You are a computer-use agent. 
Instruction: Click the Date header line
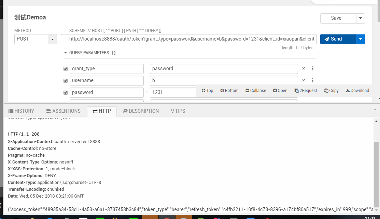[45, 196]
